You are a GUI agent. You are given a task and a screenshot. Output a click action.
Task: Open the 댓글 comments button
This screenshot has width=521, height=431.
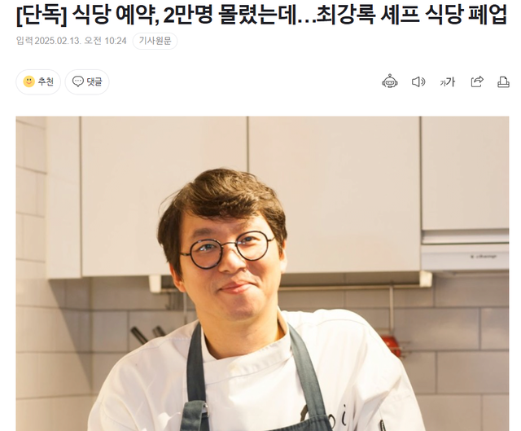point(87,81)
